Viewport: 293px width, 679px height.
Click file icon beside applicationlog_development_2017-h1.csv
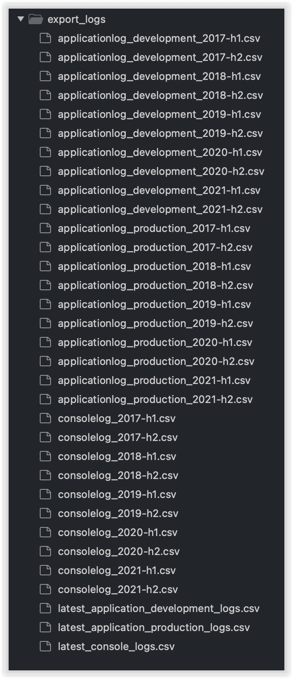[x=45, y=38]
